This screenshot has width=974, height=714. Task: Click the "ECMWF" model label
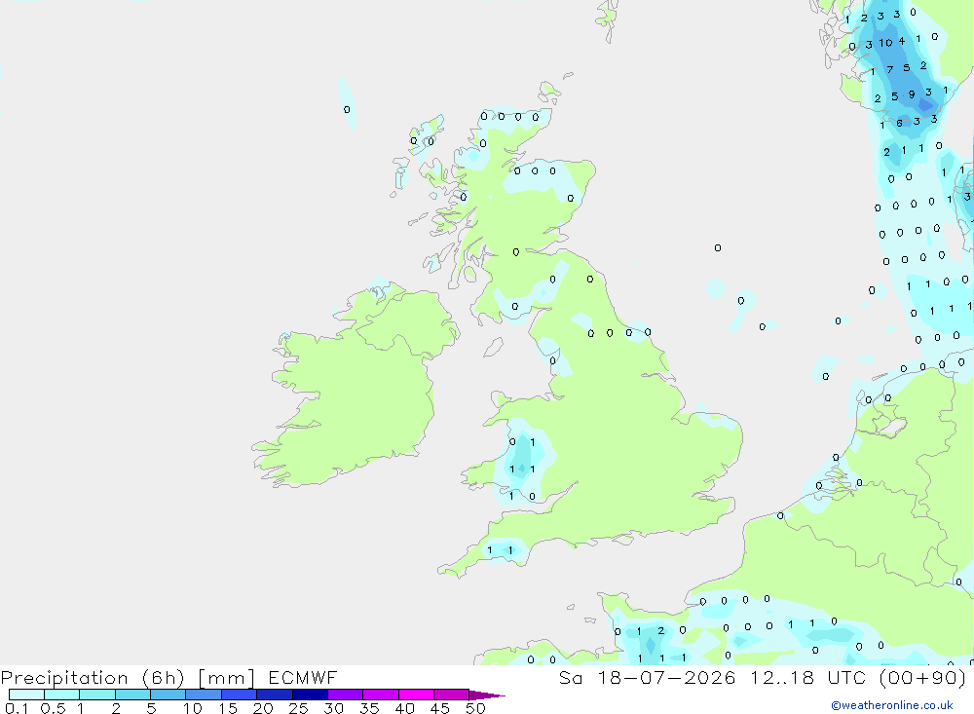(x=303, y=678)
